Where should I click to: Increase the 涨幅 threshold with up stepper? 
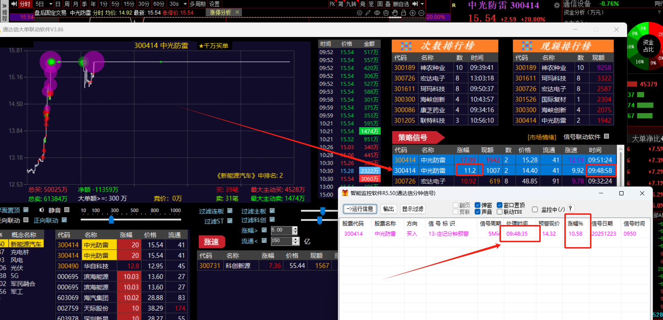(x=295, y=228)
